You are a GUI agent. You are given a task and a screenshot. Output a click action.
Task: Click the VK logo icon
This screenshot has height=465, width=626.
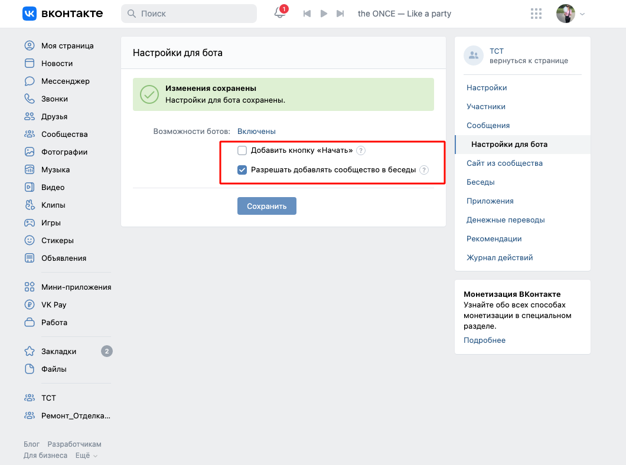(30, 14)
